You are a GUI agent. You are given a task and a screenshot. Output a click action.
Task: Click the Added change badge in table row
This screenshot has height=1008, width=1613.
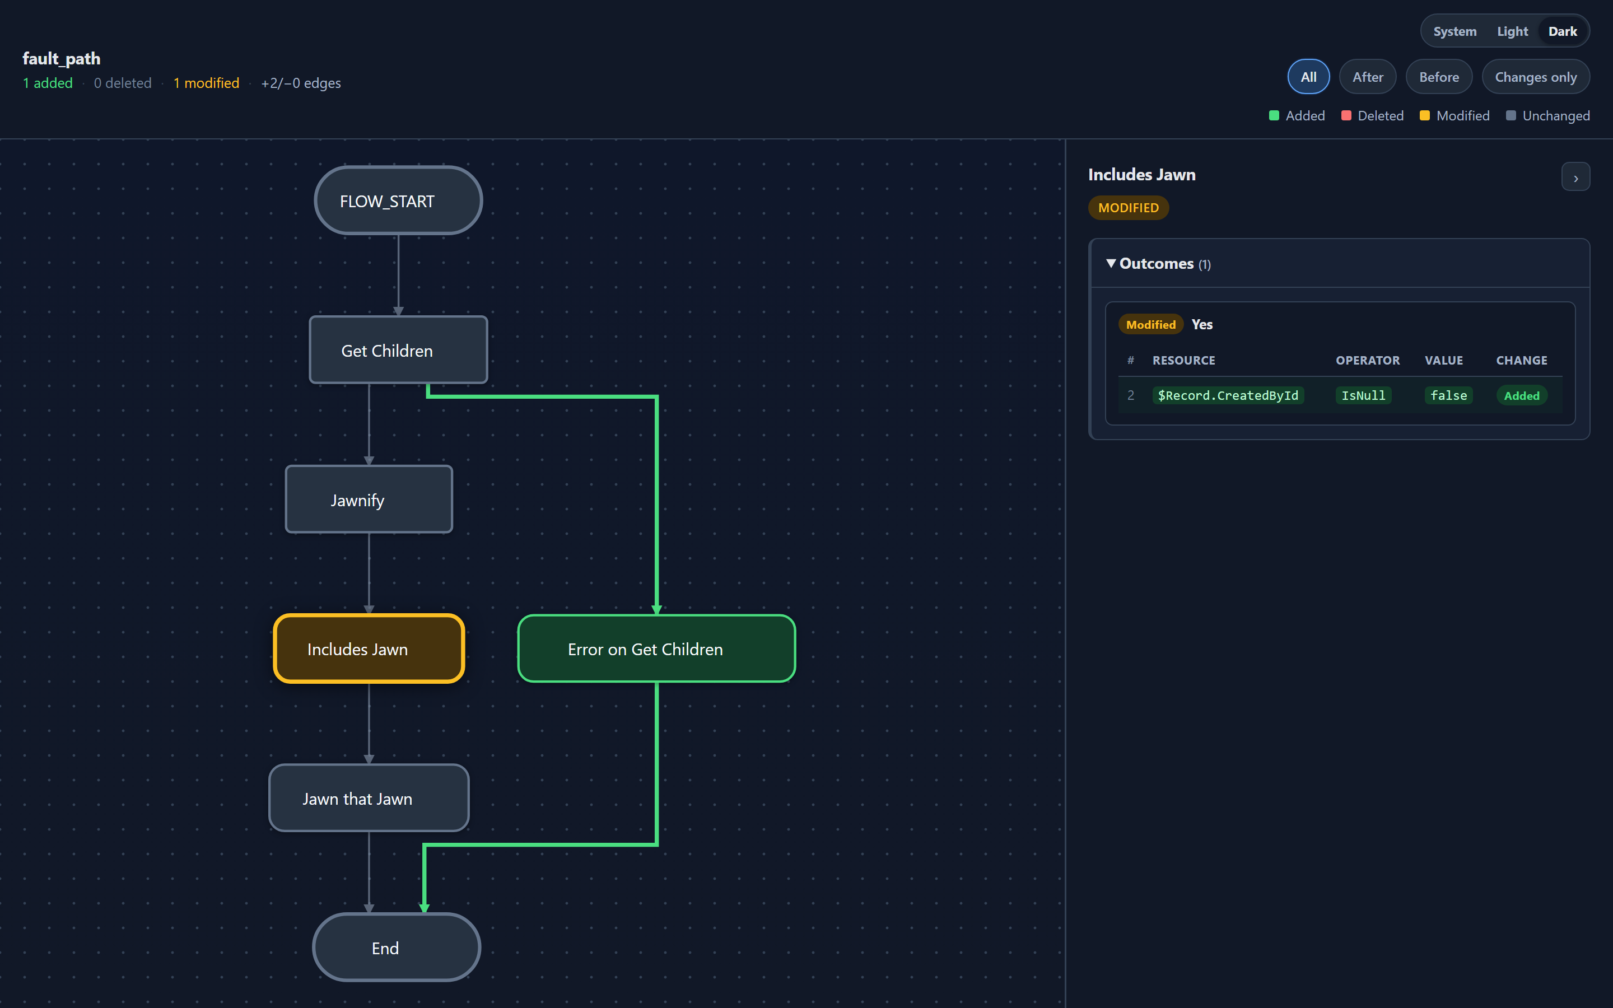pyautogui.click(x=1522, y=395)
